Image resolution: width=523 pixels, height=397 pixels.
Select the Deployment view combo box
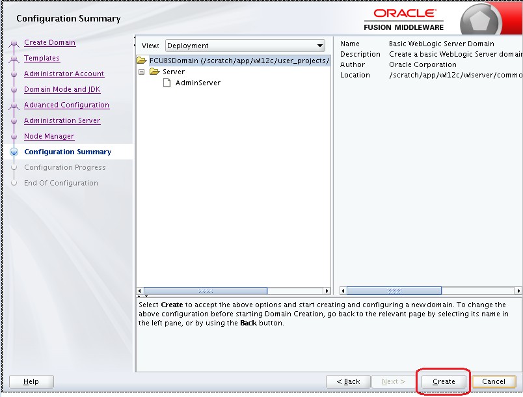(x=245, y=46)
